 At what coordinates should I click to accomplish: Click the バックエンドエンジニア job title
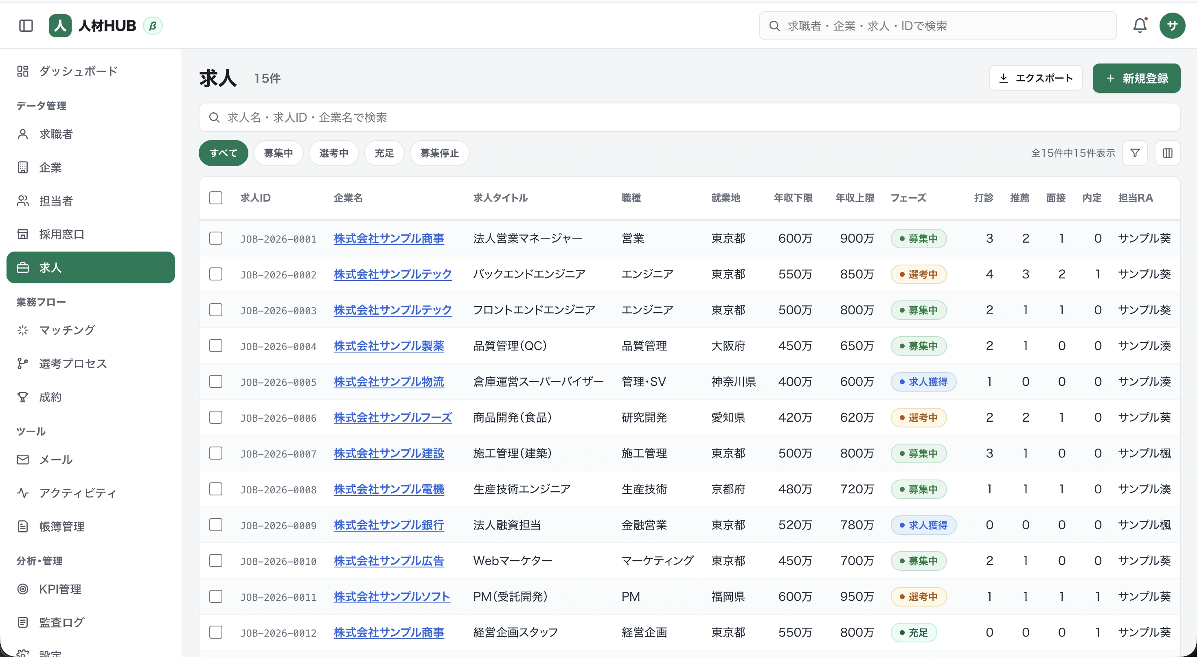pyautogui.click(x=529, y=274)
